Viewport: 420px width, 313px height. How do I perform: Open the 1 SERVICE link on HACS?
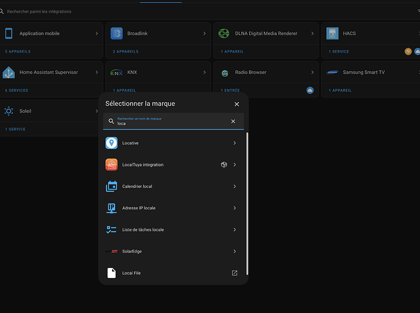point(339,51)
